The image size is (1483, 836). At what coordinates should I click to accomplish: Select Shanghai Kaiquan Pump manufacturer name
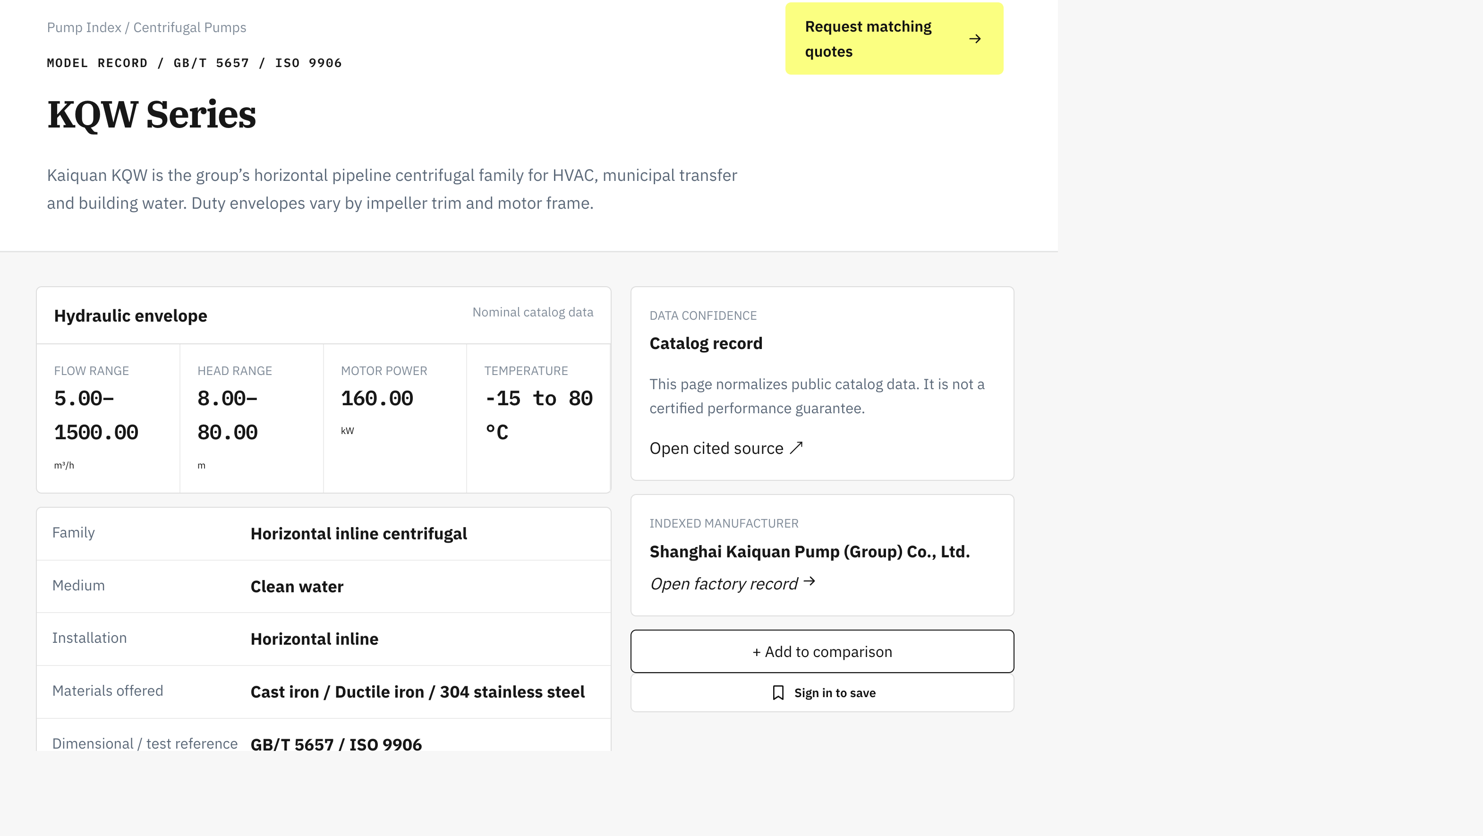coord(810,552)
